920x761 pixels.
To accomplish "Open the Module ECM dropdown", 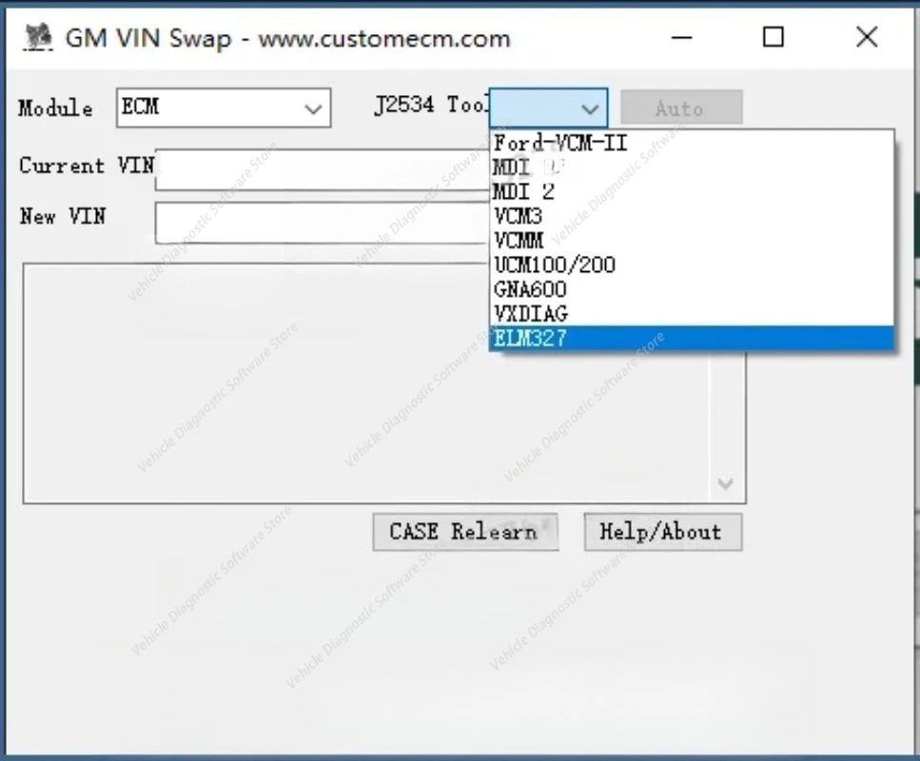I will [x=224, y=107].
